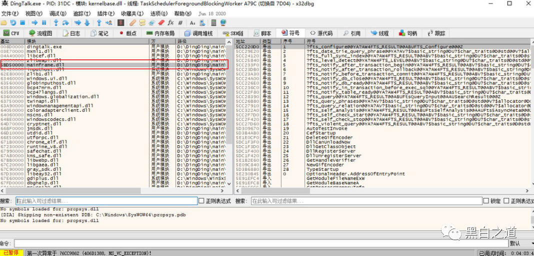This screenshot has width=534, height=256.
Task: Switch to the 流程图 tab
Action: tap(41, 33)
